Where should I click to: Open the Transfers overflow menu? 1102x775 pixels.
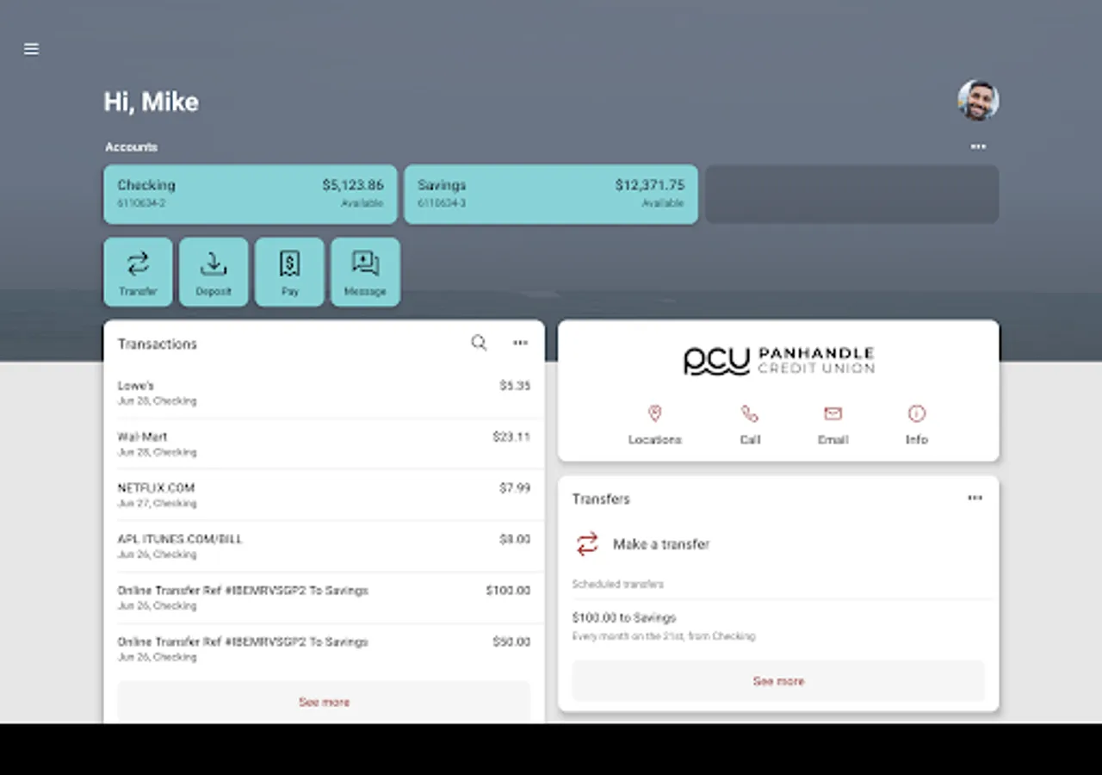(975, 498)
